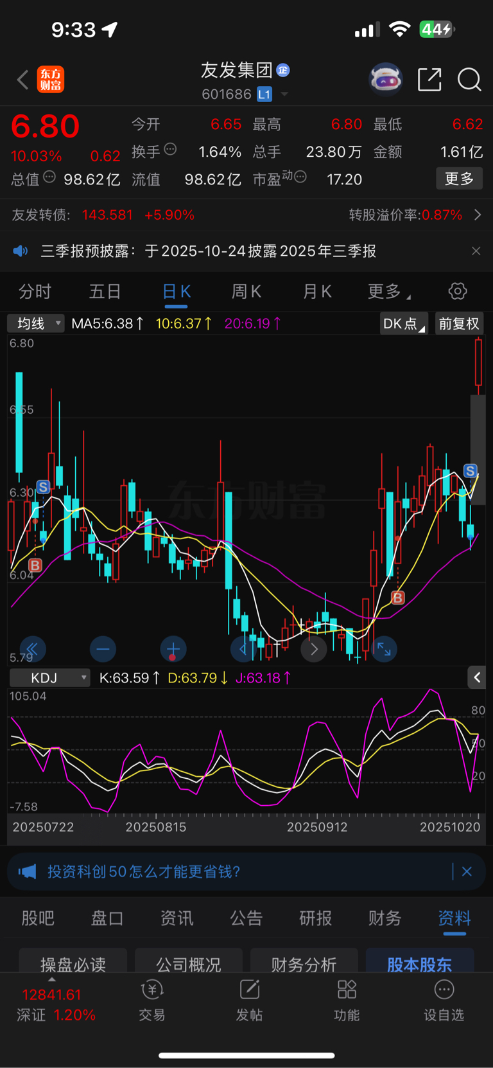Collapse indicator panel with left chevron

477,677
